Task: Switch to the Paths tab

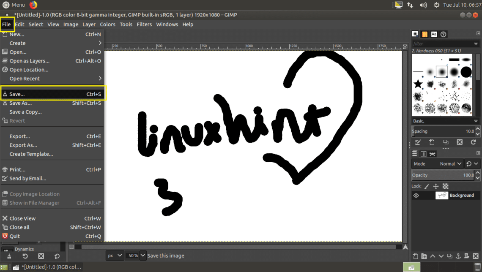Action: (433, 154)
